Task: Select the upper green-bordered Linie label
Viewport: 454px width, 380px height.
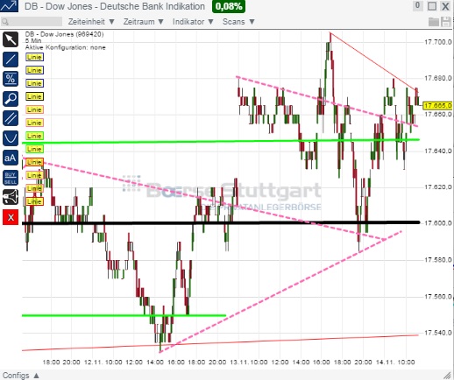Action: [34, 136]
